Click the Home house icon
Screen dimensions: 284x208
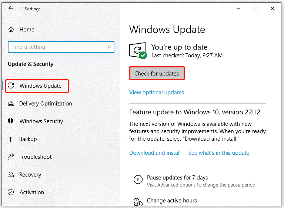tap(11, 29)
